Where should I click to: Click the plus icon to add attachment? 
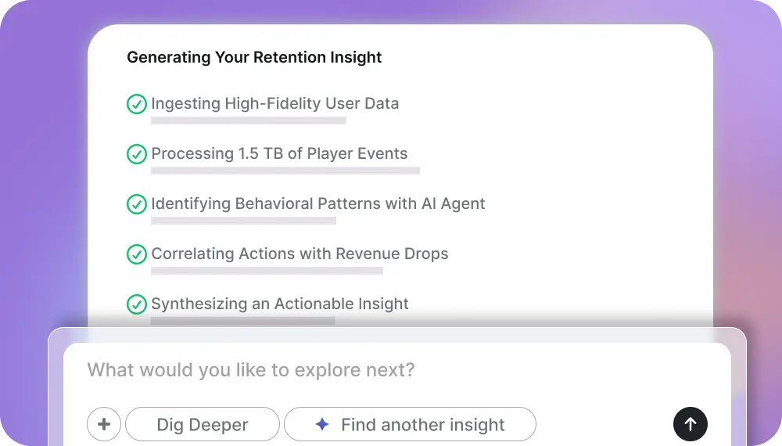point(104,425)
